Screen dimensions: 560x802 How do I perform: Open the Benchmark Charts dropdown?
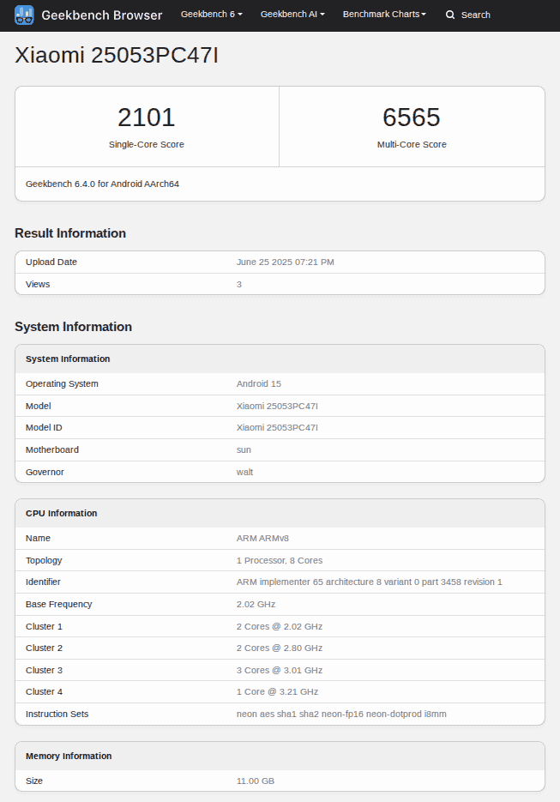pyautogui.click(x=384, y=15)
